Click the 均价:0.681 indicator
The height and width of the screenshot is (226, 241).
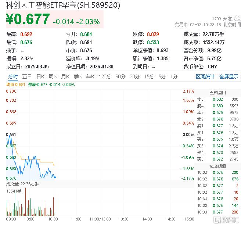tap(15, 85)
